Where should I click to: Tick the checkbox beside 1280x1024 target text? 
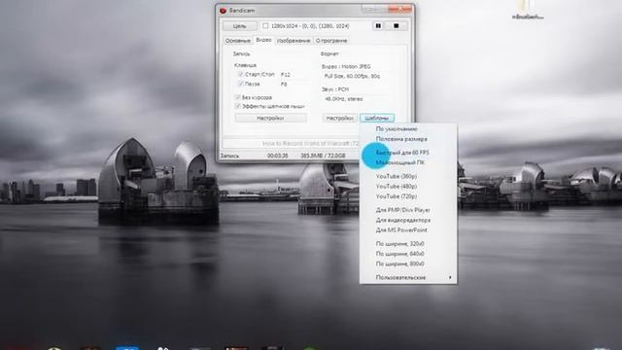[x=265, y=26]
